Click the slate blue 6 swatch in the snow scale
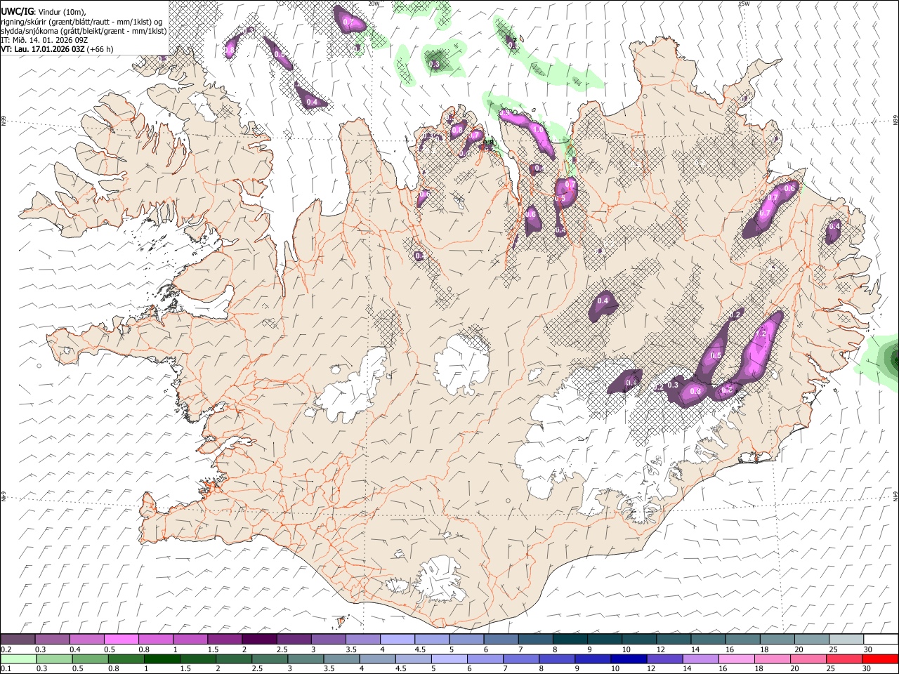Viewport: 899px width, 674px height. point(501,640)
